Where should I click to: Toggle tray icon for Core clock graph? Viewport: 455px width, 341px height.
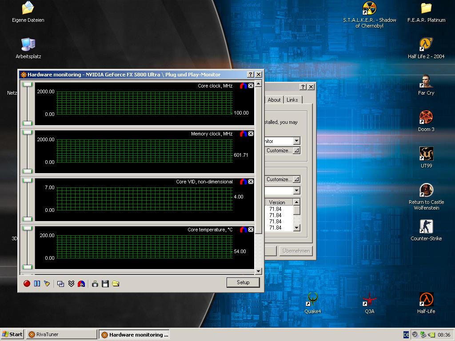coord(243,86)
